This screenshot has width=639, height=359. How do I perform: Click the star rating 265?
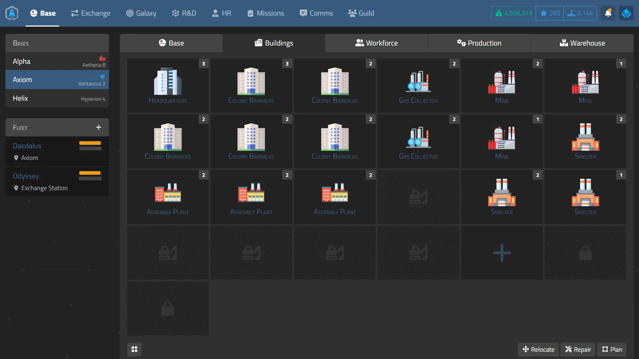point(550,13)
